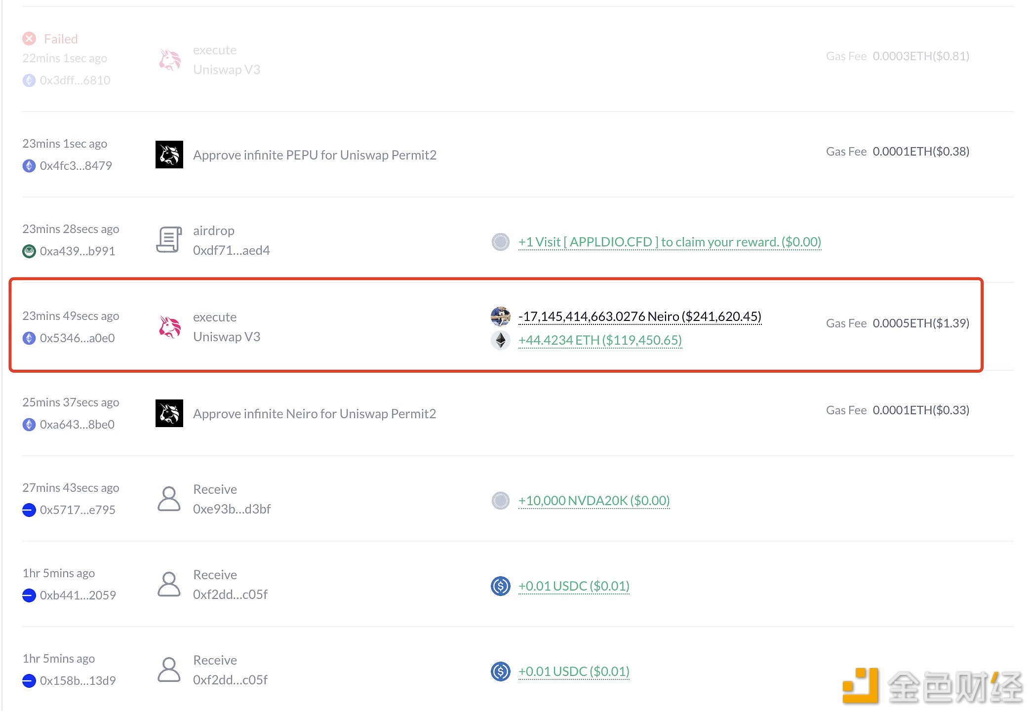Open airdrop contract address 0xdf71...aed4
The width and height of the screenshot is (1030, 711).
point(231,250)
